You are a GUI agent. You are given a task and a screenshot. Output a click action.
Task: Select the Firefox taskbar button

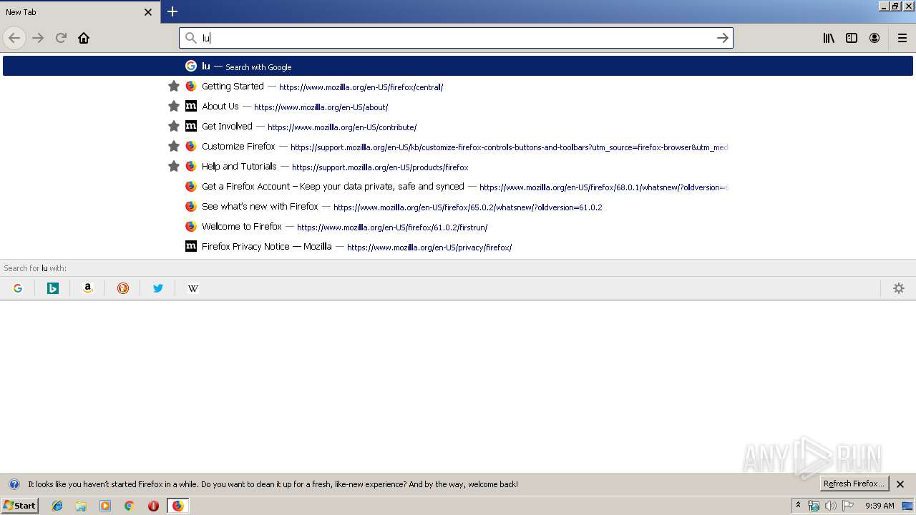(177, 506)
